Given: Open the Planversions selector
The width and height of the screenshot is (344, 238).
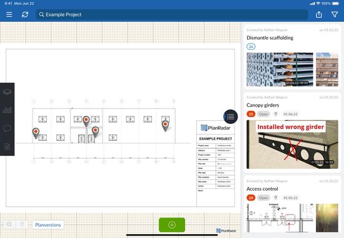Looking at the screenshot, I should click(x=48, y=225).
